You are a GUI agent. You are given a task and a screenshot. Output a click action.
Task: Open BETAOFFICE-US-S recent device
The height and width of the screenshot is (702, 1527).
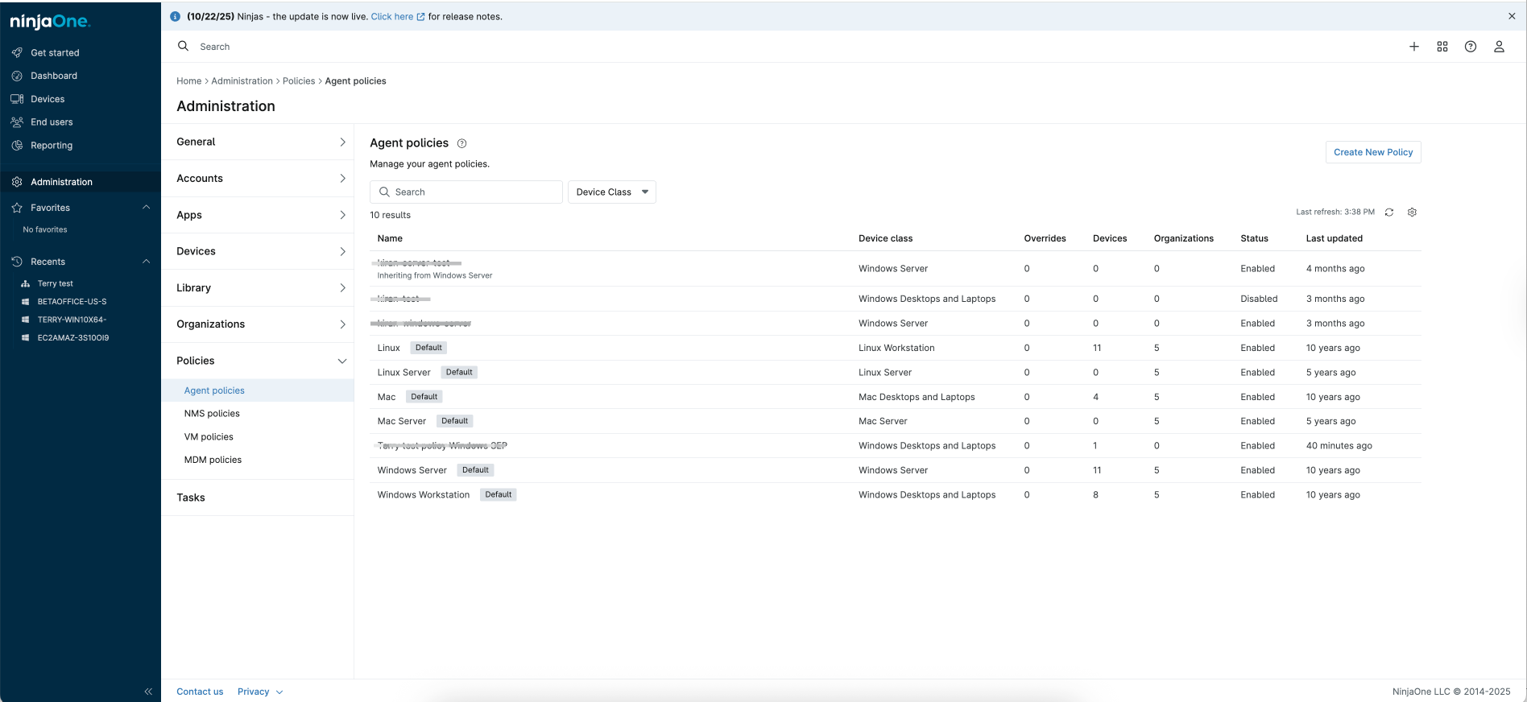(x=72, y=302)
